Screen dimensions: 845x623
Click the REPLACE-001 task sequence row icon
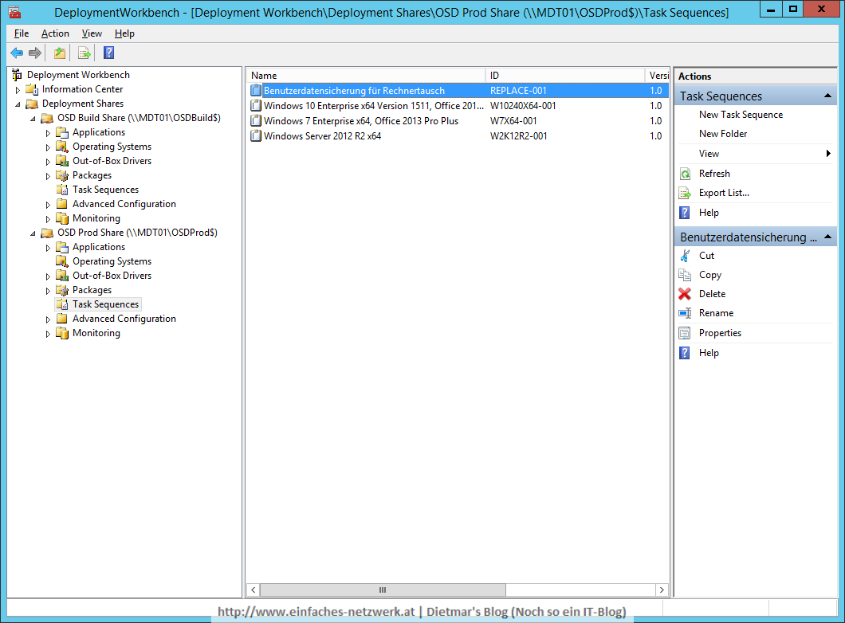256,91
